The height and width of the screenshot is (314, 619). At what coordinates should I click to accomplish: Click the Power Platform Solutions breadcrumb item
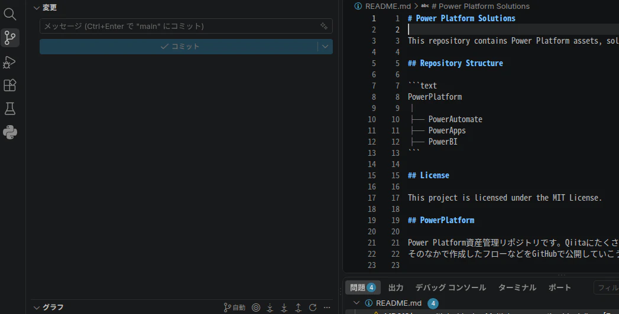point(480,6)
